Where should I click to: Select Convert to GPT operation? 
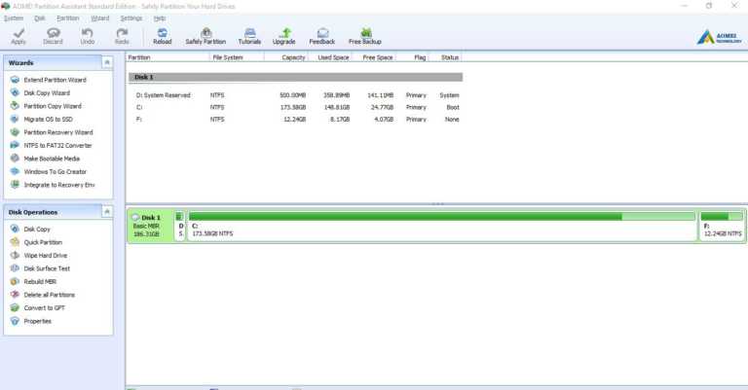click(x=45, y=308)
